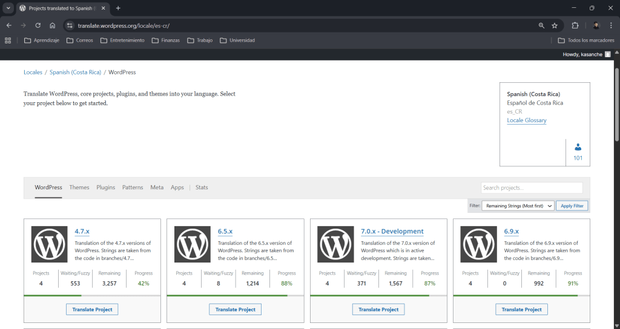
Task: Open the browser extensions puzzle icon
Action: pos(575,25)
